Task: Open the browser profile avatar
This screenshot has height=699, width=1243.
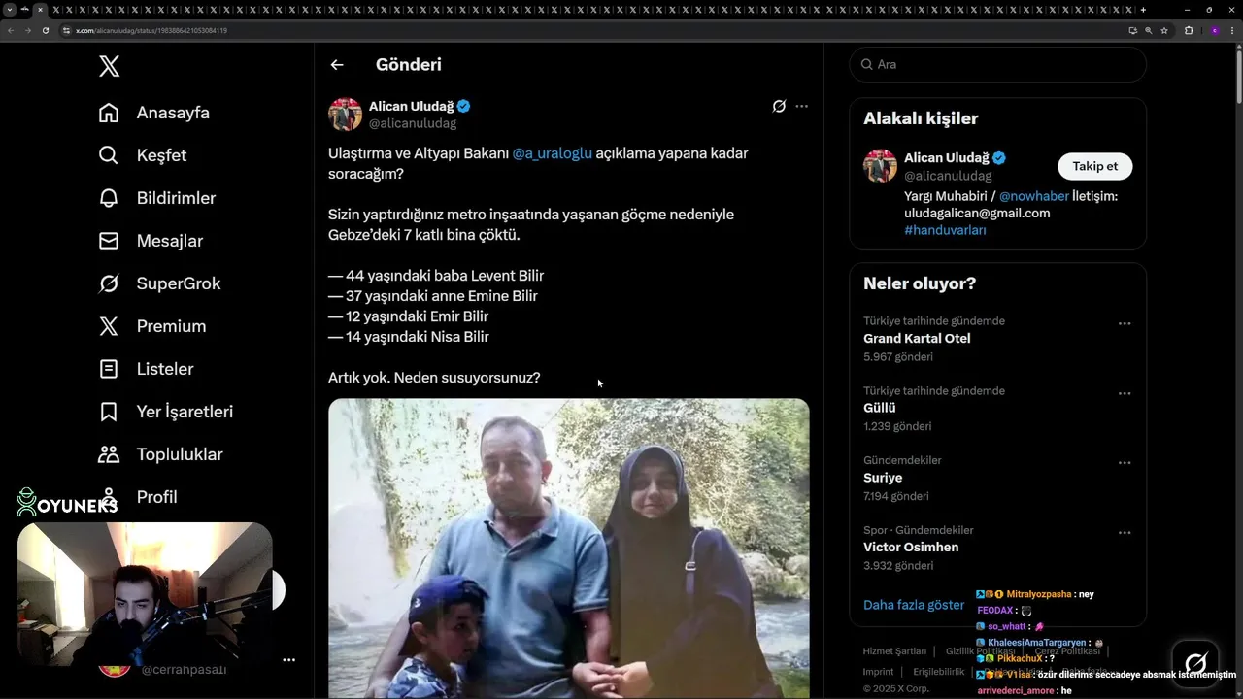Action: pos(1214,30)
